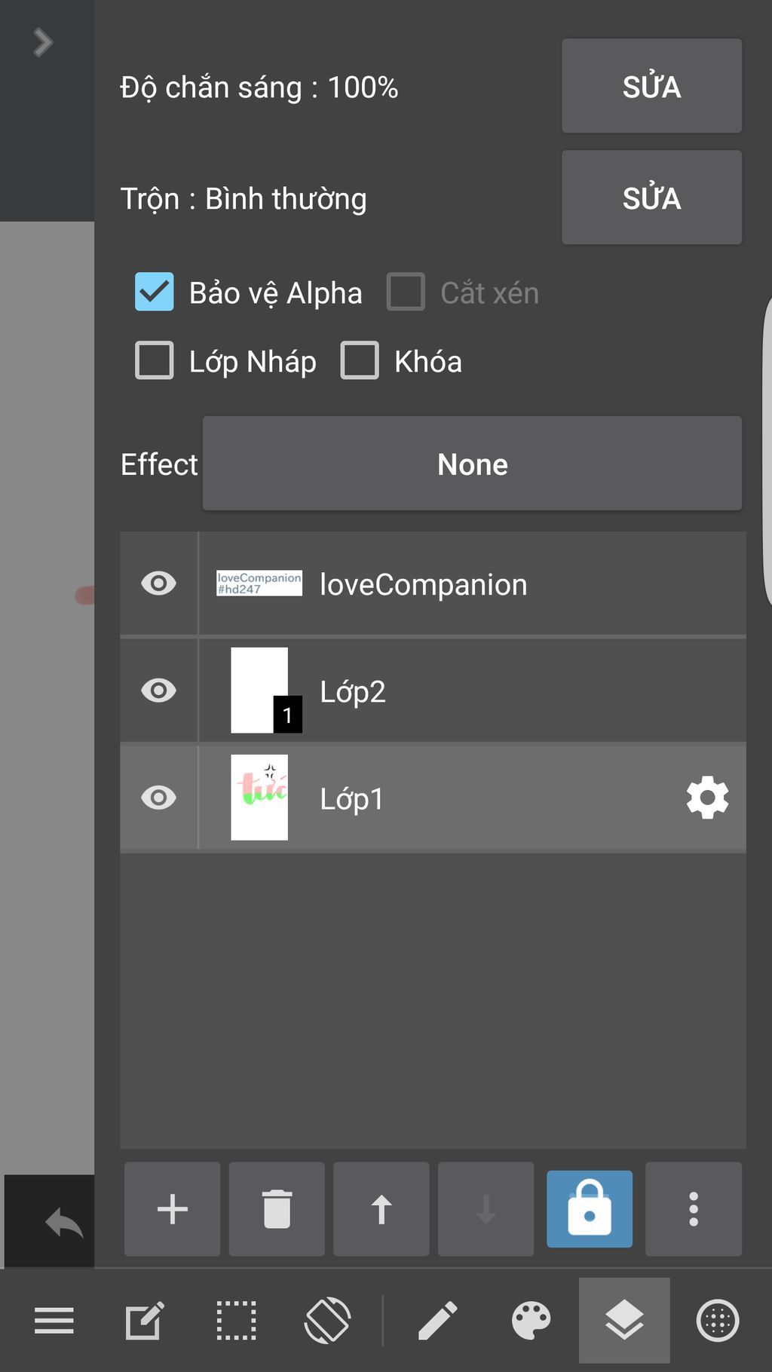Open the color palette icon

pos(531,1321)
